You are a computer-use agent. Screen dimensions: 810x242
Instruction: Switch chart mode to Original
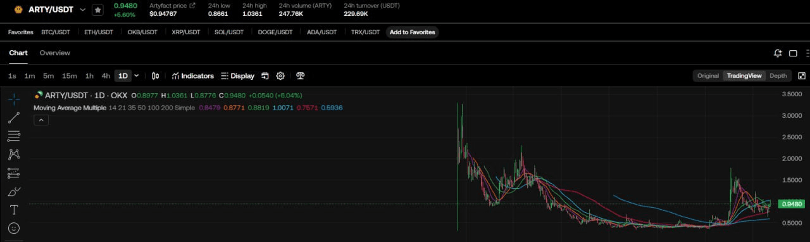708,76
